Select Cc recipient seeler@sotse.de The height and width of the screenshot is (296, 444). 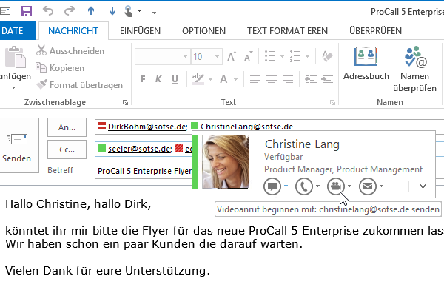[x=139, y=149]
